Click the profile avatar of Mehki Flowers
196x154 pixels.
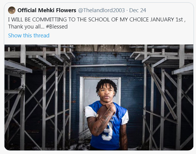pos(12,10)
